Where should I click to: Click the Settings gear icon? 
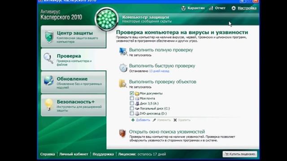234,8
